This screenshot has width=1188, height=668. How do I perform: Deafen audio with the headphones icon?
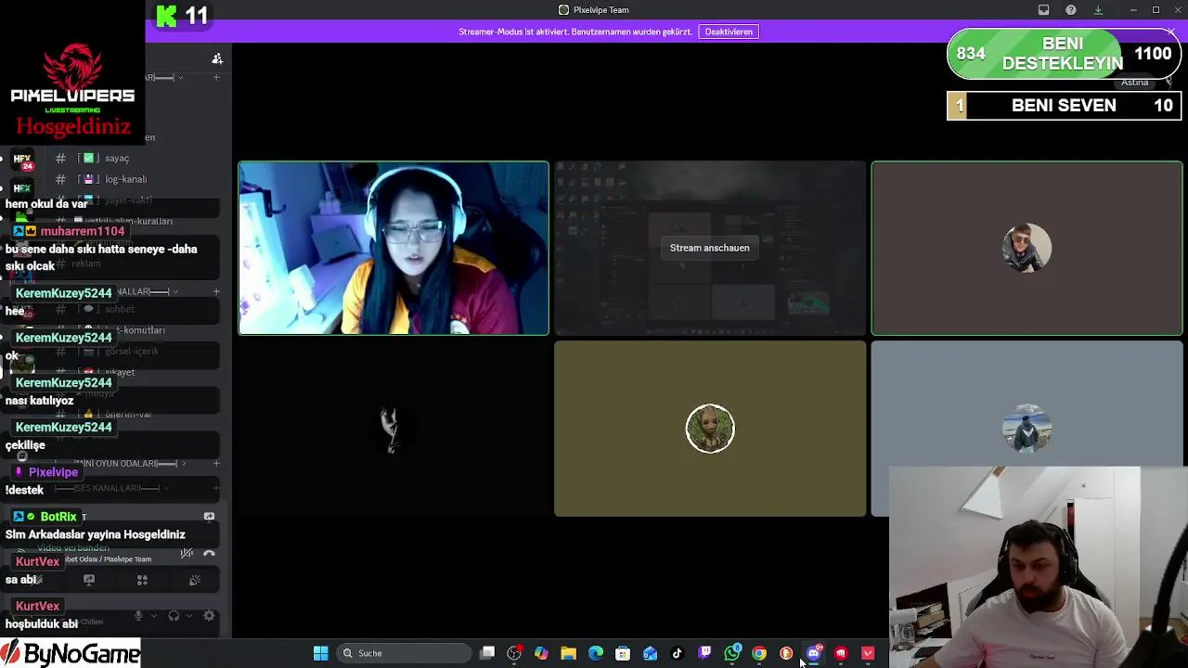tap(174, 616)
